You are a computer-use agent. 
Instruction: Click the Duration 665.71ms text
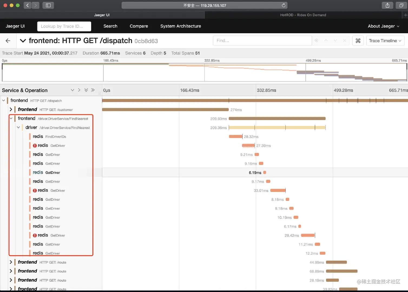pyautogui.click(x=101, y=53)
